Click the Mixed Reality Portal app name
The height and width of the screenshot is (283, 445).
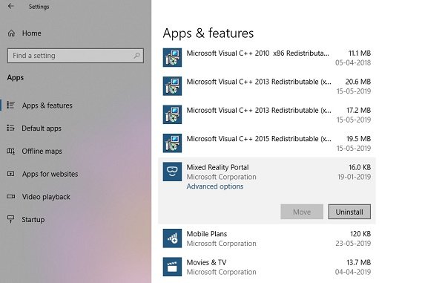click(217, 167)
